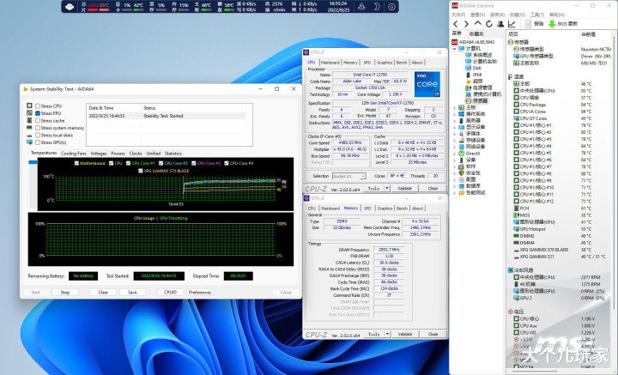The width and height of the screenshot is (618, 375).
Task: Go up one level in AIDA64 toolbar
Action: 478,24
